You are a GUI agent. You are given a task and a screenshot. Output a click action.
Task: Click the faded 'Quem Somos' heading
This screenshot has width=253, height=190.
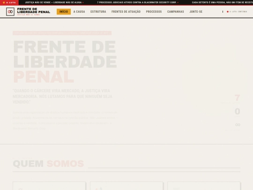48,164
